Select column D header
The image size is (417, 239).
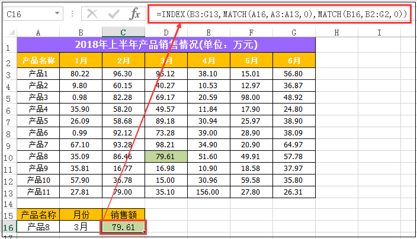166,33
